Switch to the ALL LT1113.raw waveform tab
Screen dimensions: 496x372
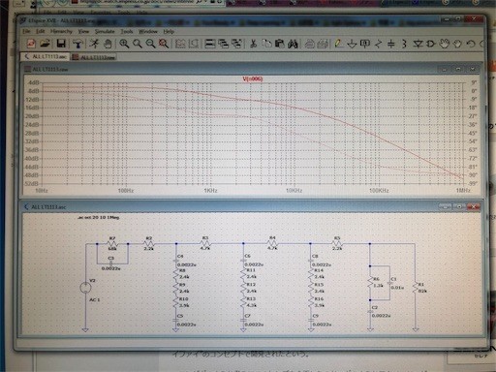pyautogui.click(x=94, y=57)
